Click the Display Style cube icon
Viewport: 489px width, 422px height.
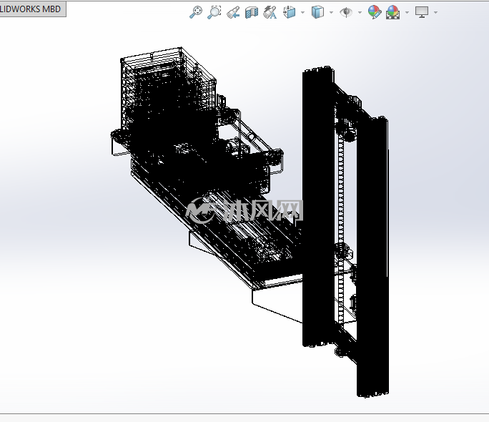(x=317, y=12)
